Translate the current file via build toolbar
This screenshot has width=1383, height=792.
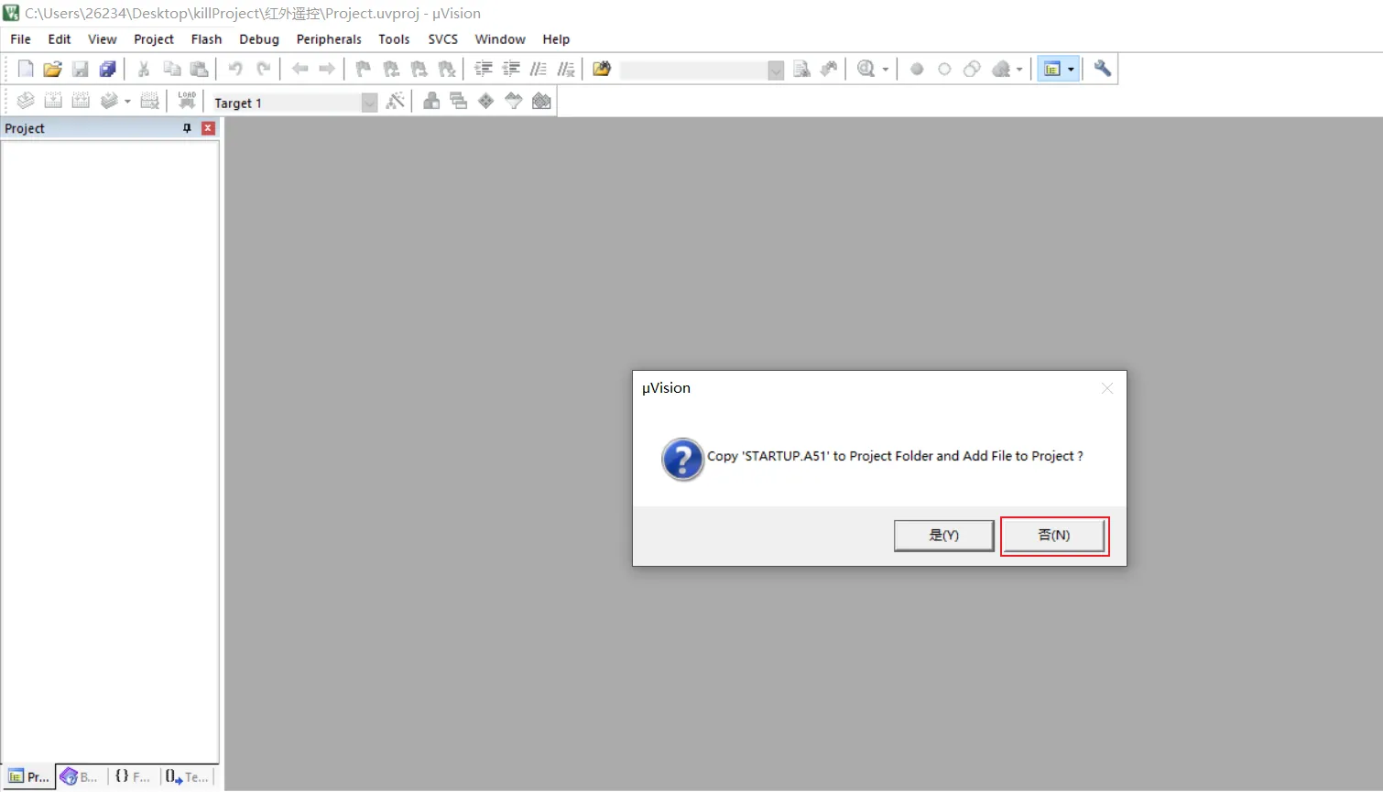(x=26, y=101)
